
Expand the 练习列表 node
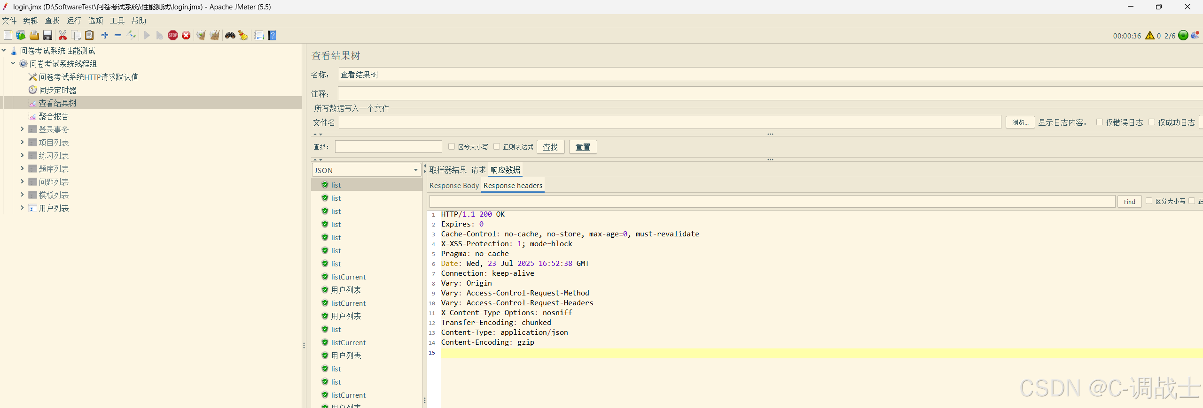[x=22, y=155]
